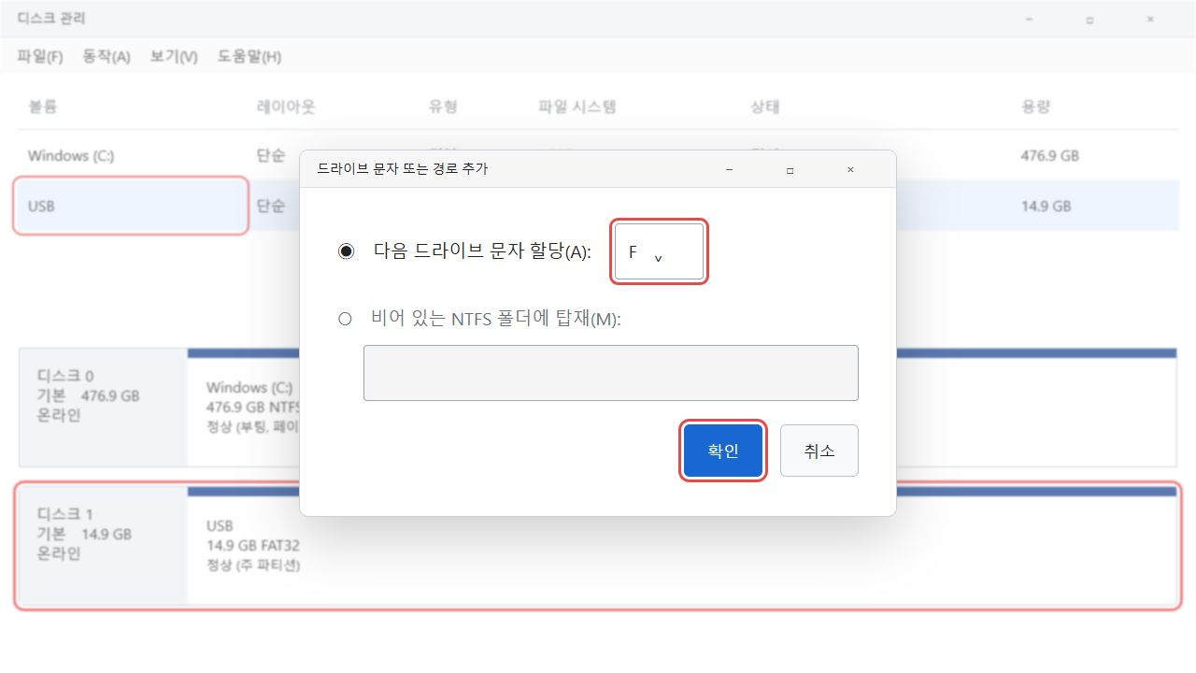Click the empty NTFS folder path field
Image resolution: width=1196 pixels, height=673 pixels.
pyautogui.click(x=611, y=373)
